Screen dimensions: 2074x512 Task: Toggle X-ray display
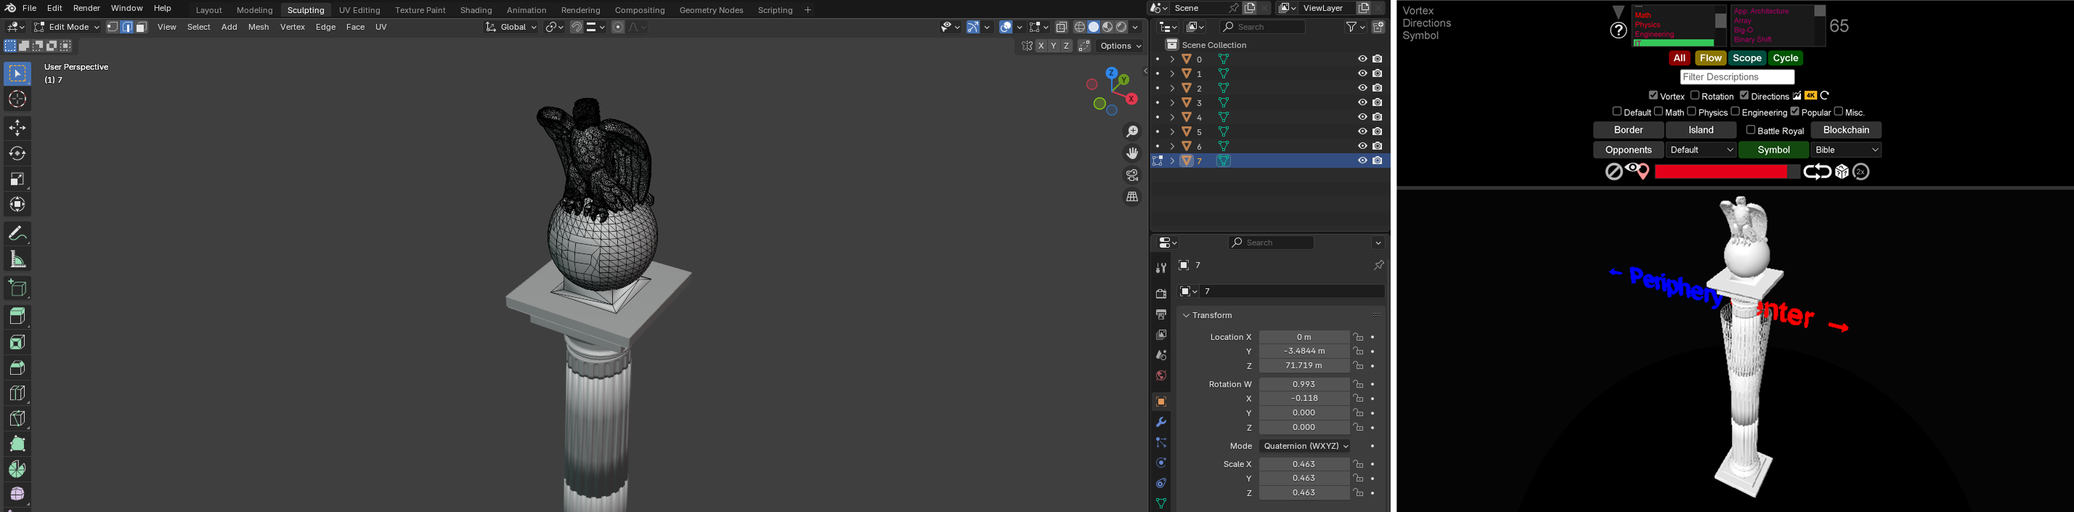click(x=1061, y=28)
